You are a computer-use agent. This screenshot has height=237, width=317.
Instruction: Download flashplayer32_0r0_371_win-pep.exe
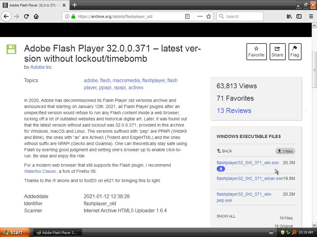coord(244,197)
